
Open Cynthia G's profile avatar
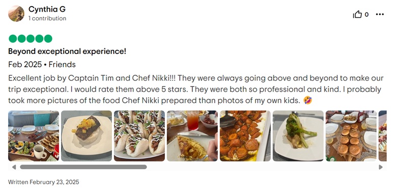(16, 14)
